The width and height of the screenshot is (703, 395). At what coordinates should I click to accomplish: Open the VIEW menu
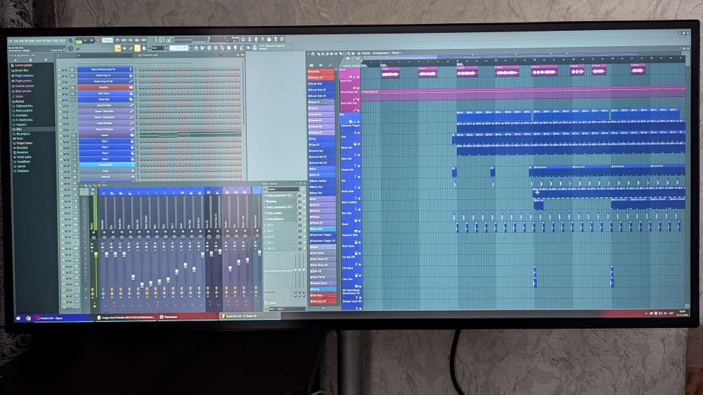pos(39,41)
